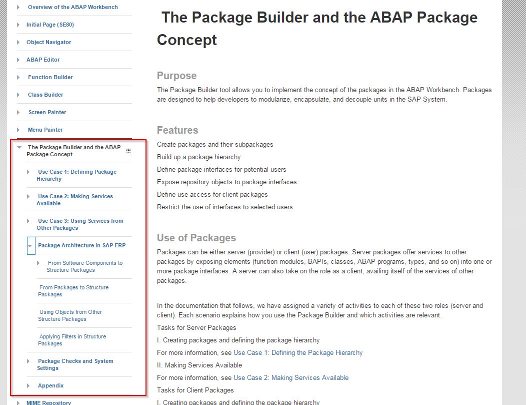Expand the Appendix arrow
Screen dimensions: 526x405
28,386
